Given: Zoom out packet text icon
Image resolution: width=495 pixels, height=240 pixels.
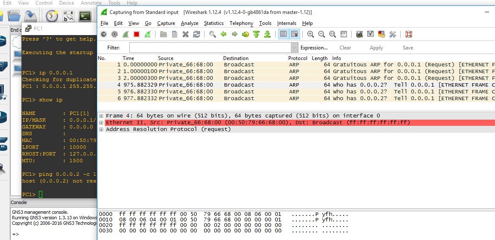Looking at the screenshot, I should (321, 34).
